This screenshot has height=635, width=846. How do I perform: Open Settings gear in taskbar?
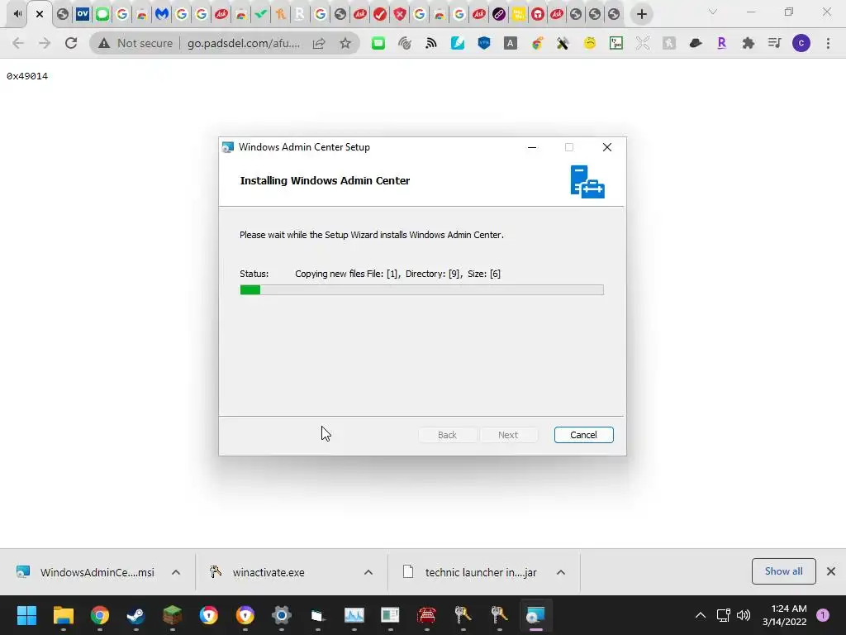click(x=281, y=615)
